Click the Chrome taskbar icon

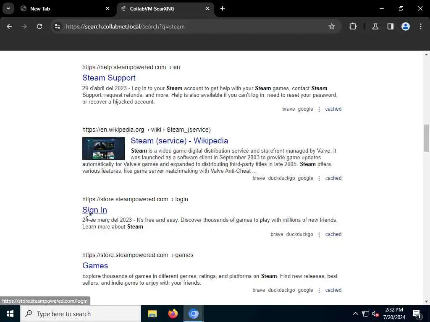click(x=193, y=314)
